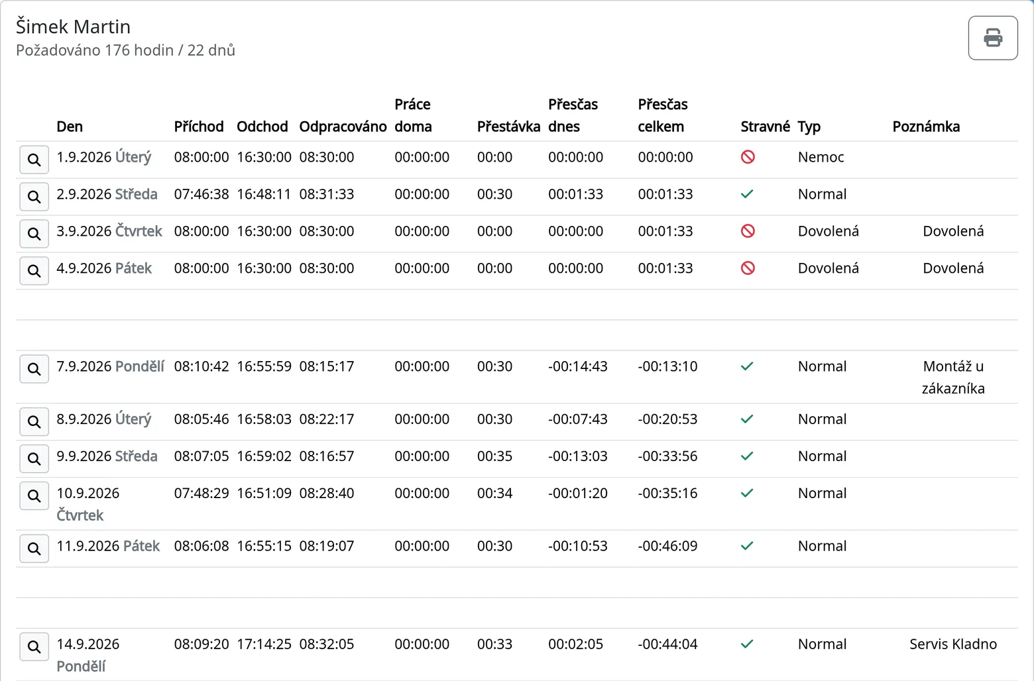This screenshot has width=1034, height=681.
Task: Inspect the 14.9.2026 Pondělí entry
Action: [x=34, y=647]
